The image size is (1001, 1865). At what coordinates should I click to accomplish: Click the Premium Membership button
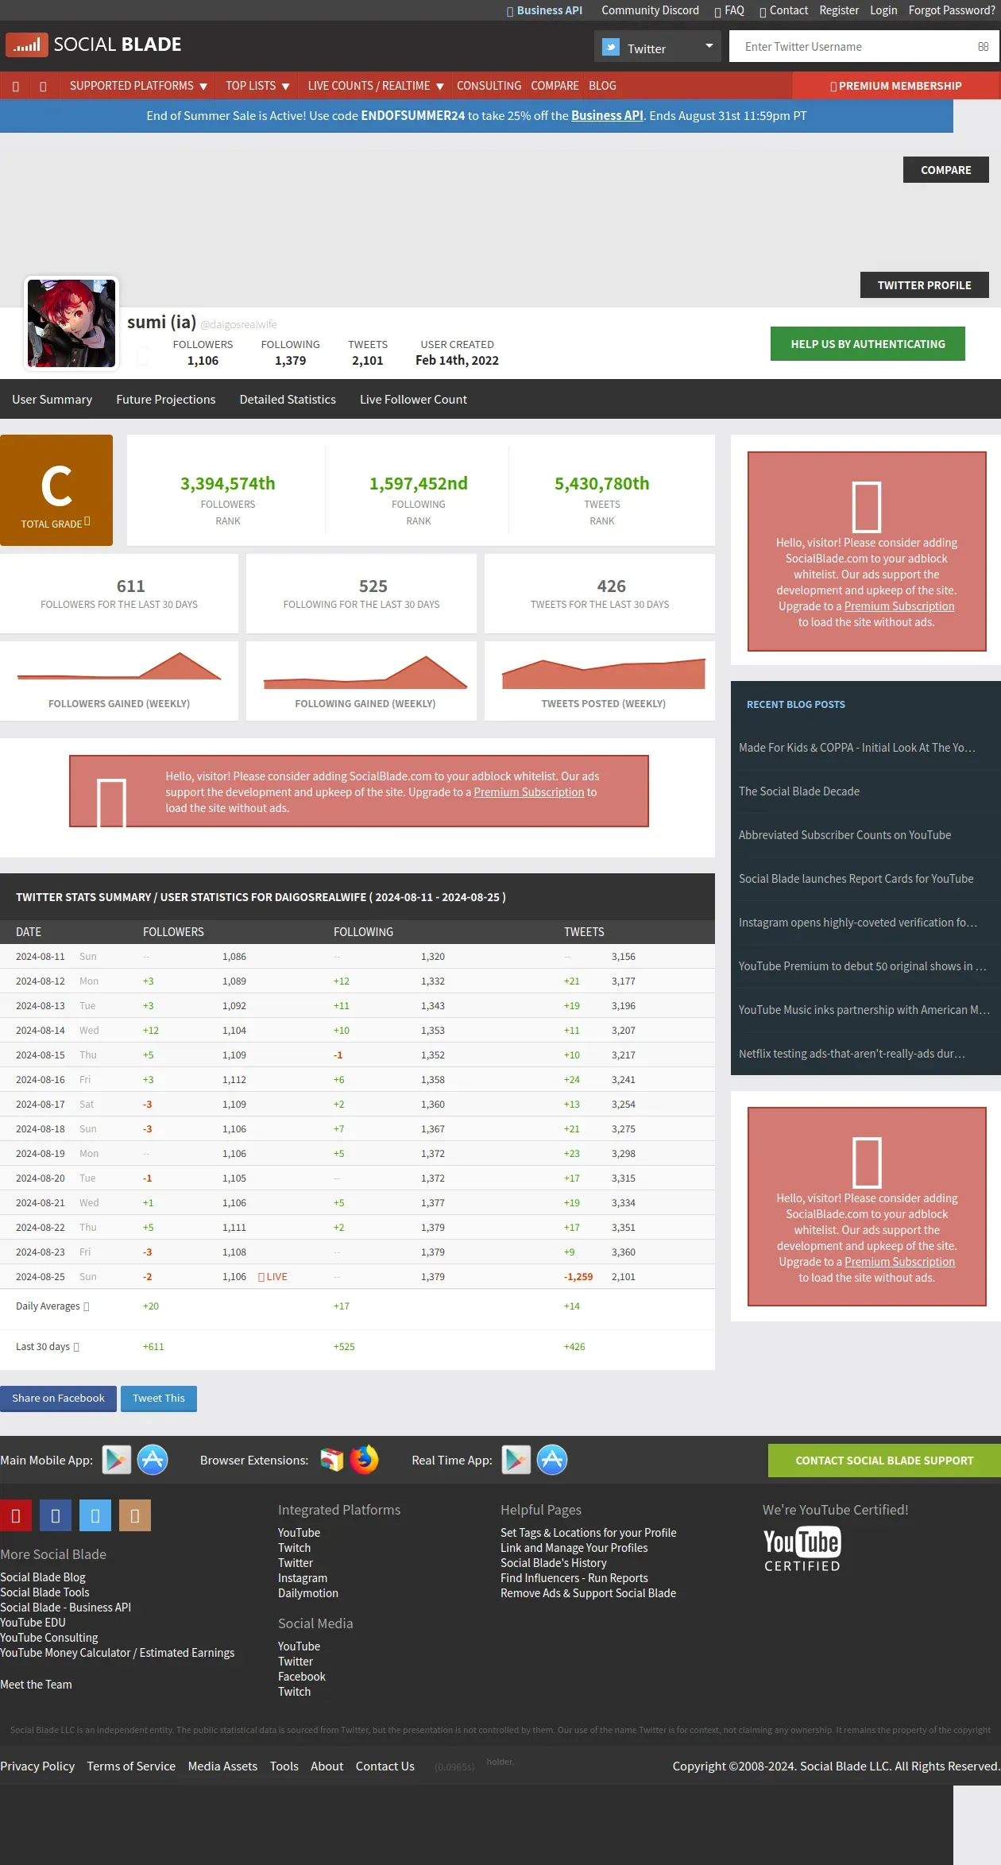[x=896, y=86]
